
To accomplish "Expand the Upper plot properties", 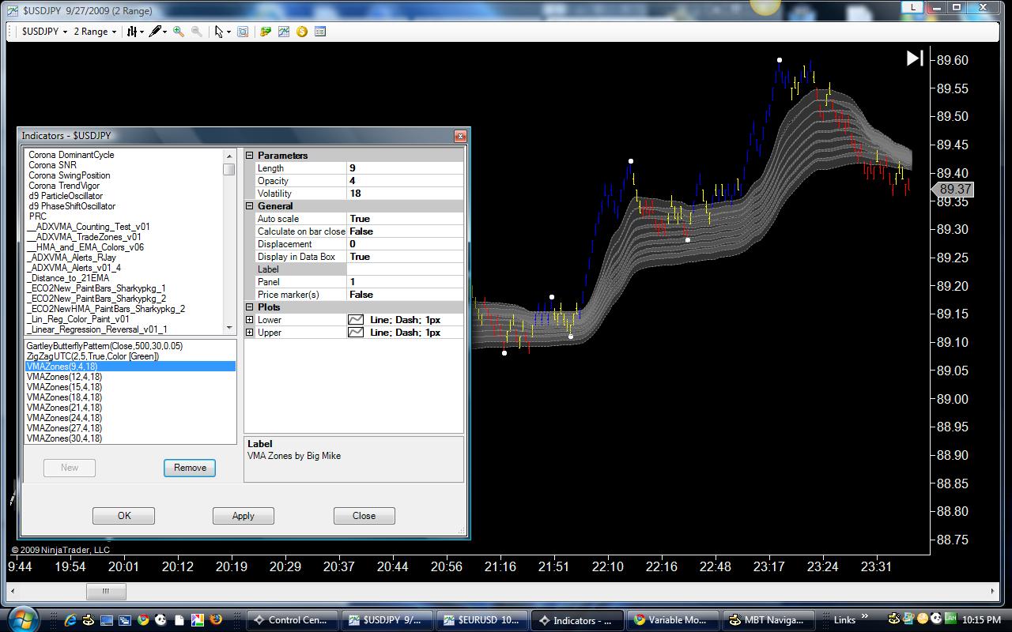I will (x=250, y=333).
